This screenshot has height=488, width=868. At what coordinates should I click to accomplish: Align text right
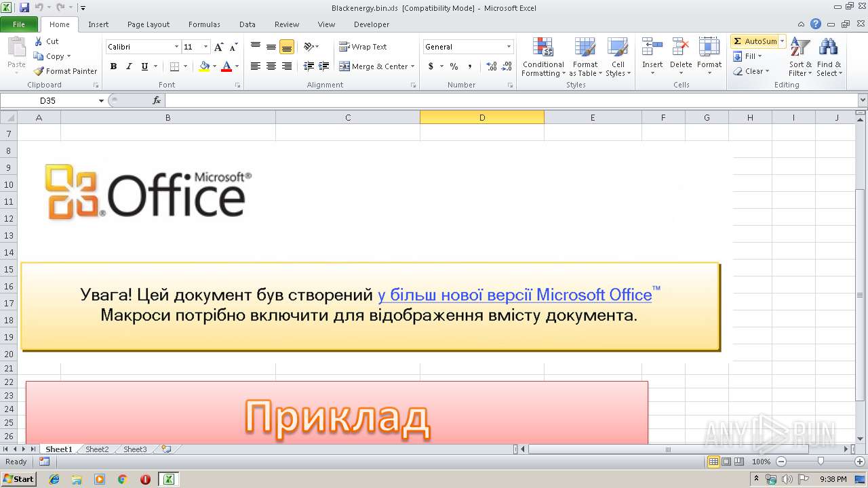point(287,66)
